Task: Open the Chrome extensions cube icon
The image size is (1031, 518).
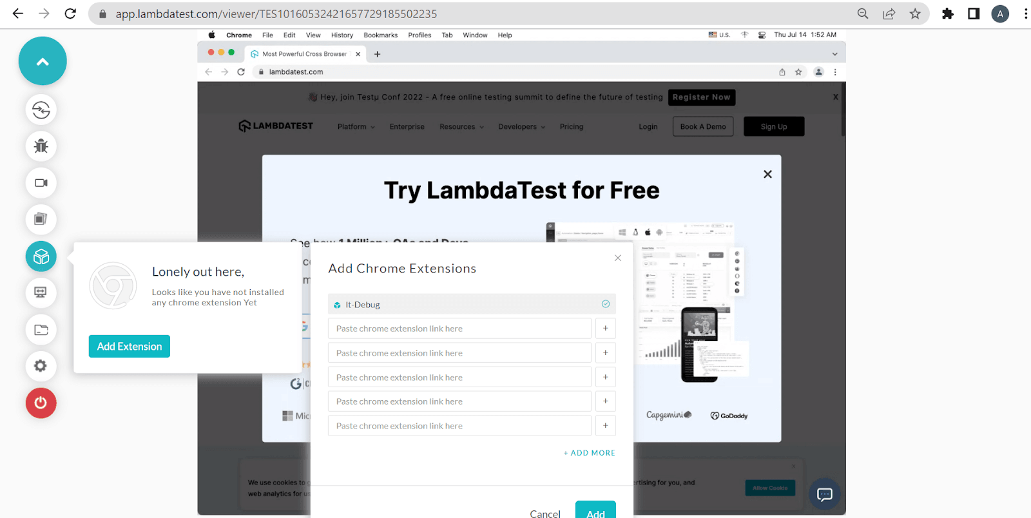Action: pos(41,256)
